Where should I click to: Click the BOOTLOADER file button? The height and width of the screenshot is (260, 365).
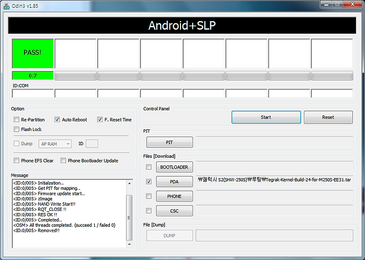[x=174, y=167]
